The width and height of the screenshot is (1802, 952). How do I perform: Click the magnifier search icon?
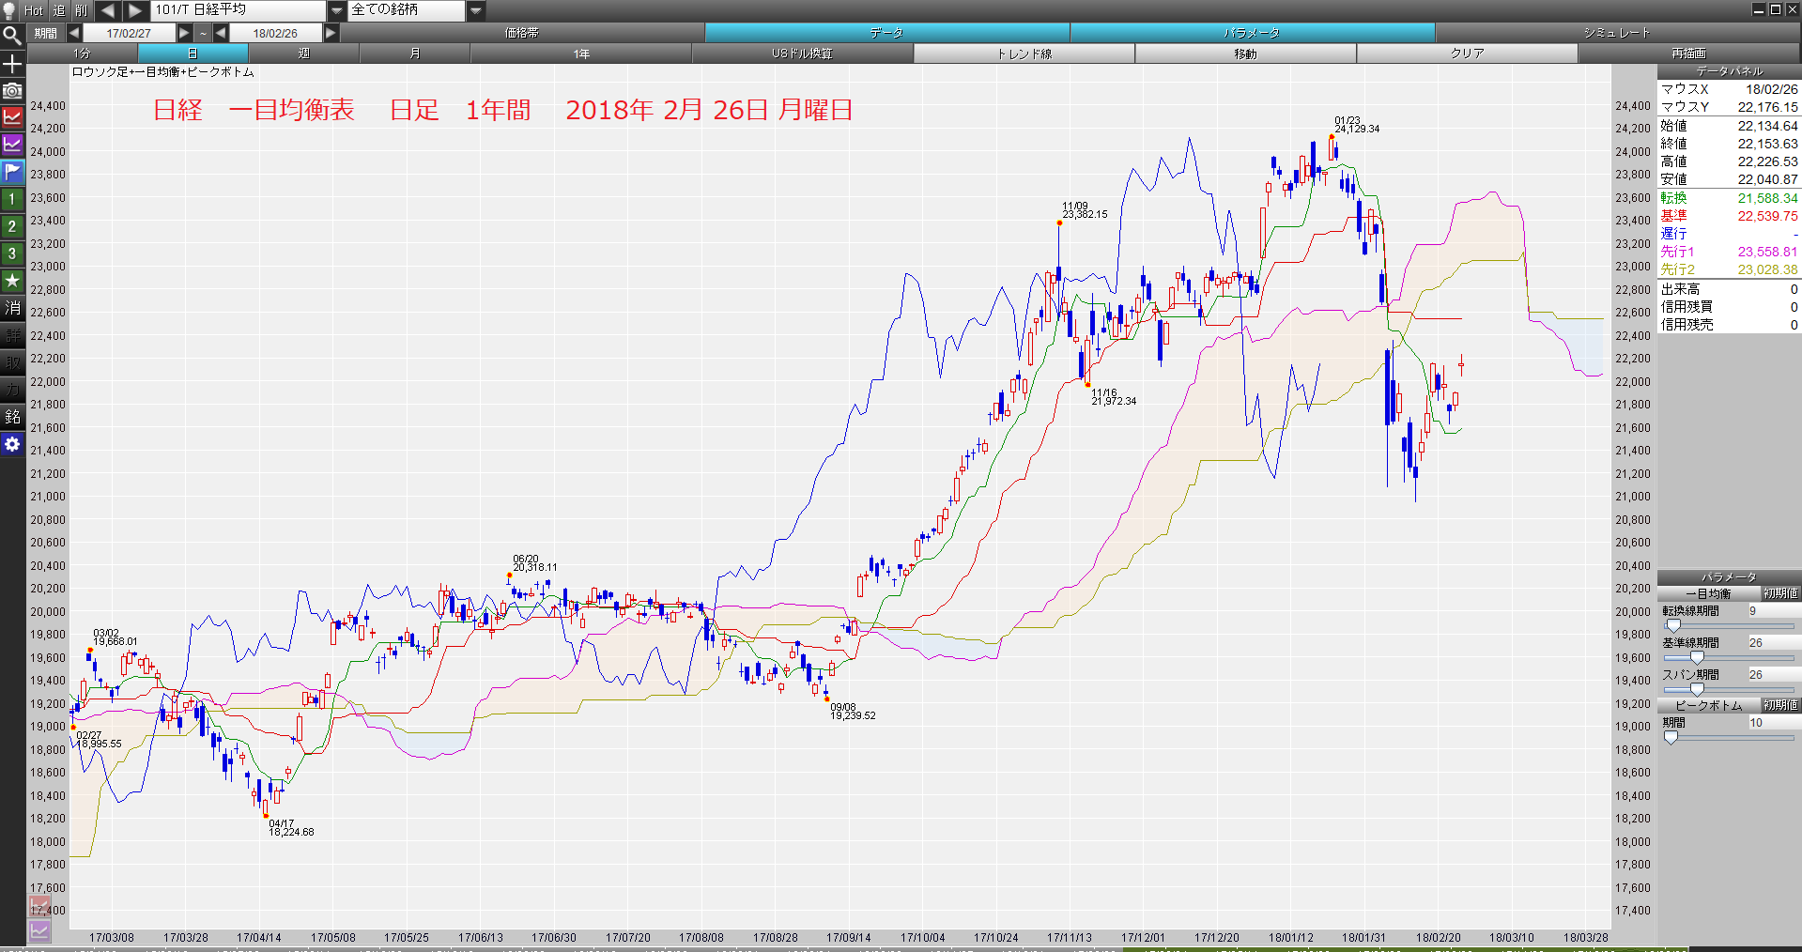(x=12, y=36)
